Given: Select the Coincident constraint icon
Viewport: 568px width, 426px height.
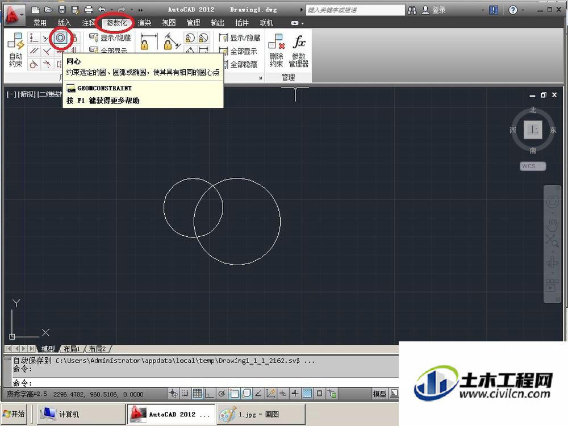Looking at the screenshot, I should coord(34,37).
